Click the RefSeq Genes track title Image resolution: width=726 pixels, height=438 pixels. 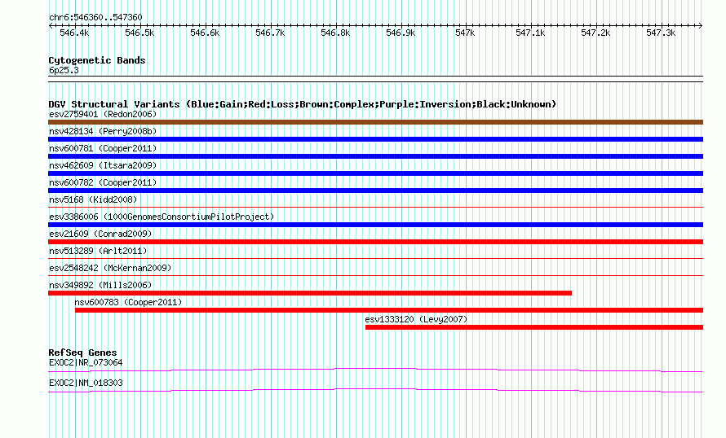82,353
